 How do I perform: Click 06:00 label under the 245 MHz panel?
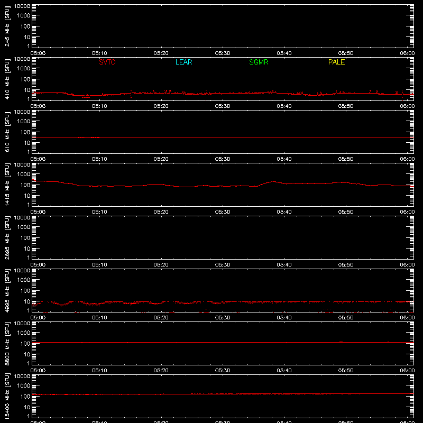point(407,53)
